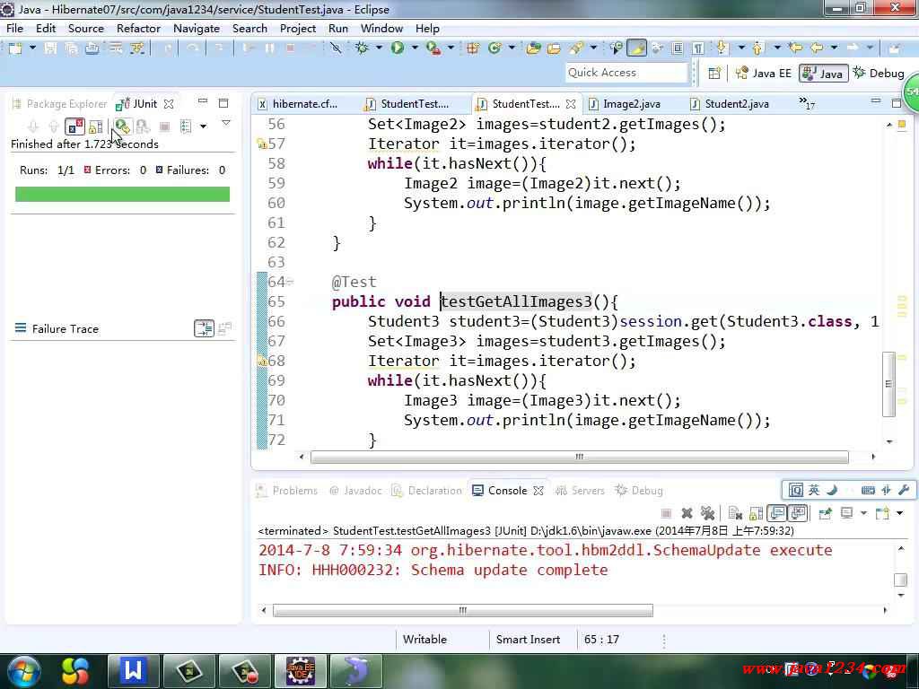Open the WPS Writer taskbar icon
Screen dimensions: 919x689
(133, 670)
